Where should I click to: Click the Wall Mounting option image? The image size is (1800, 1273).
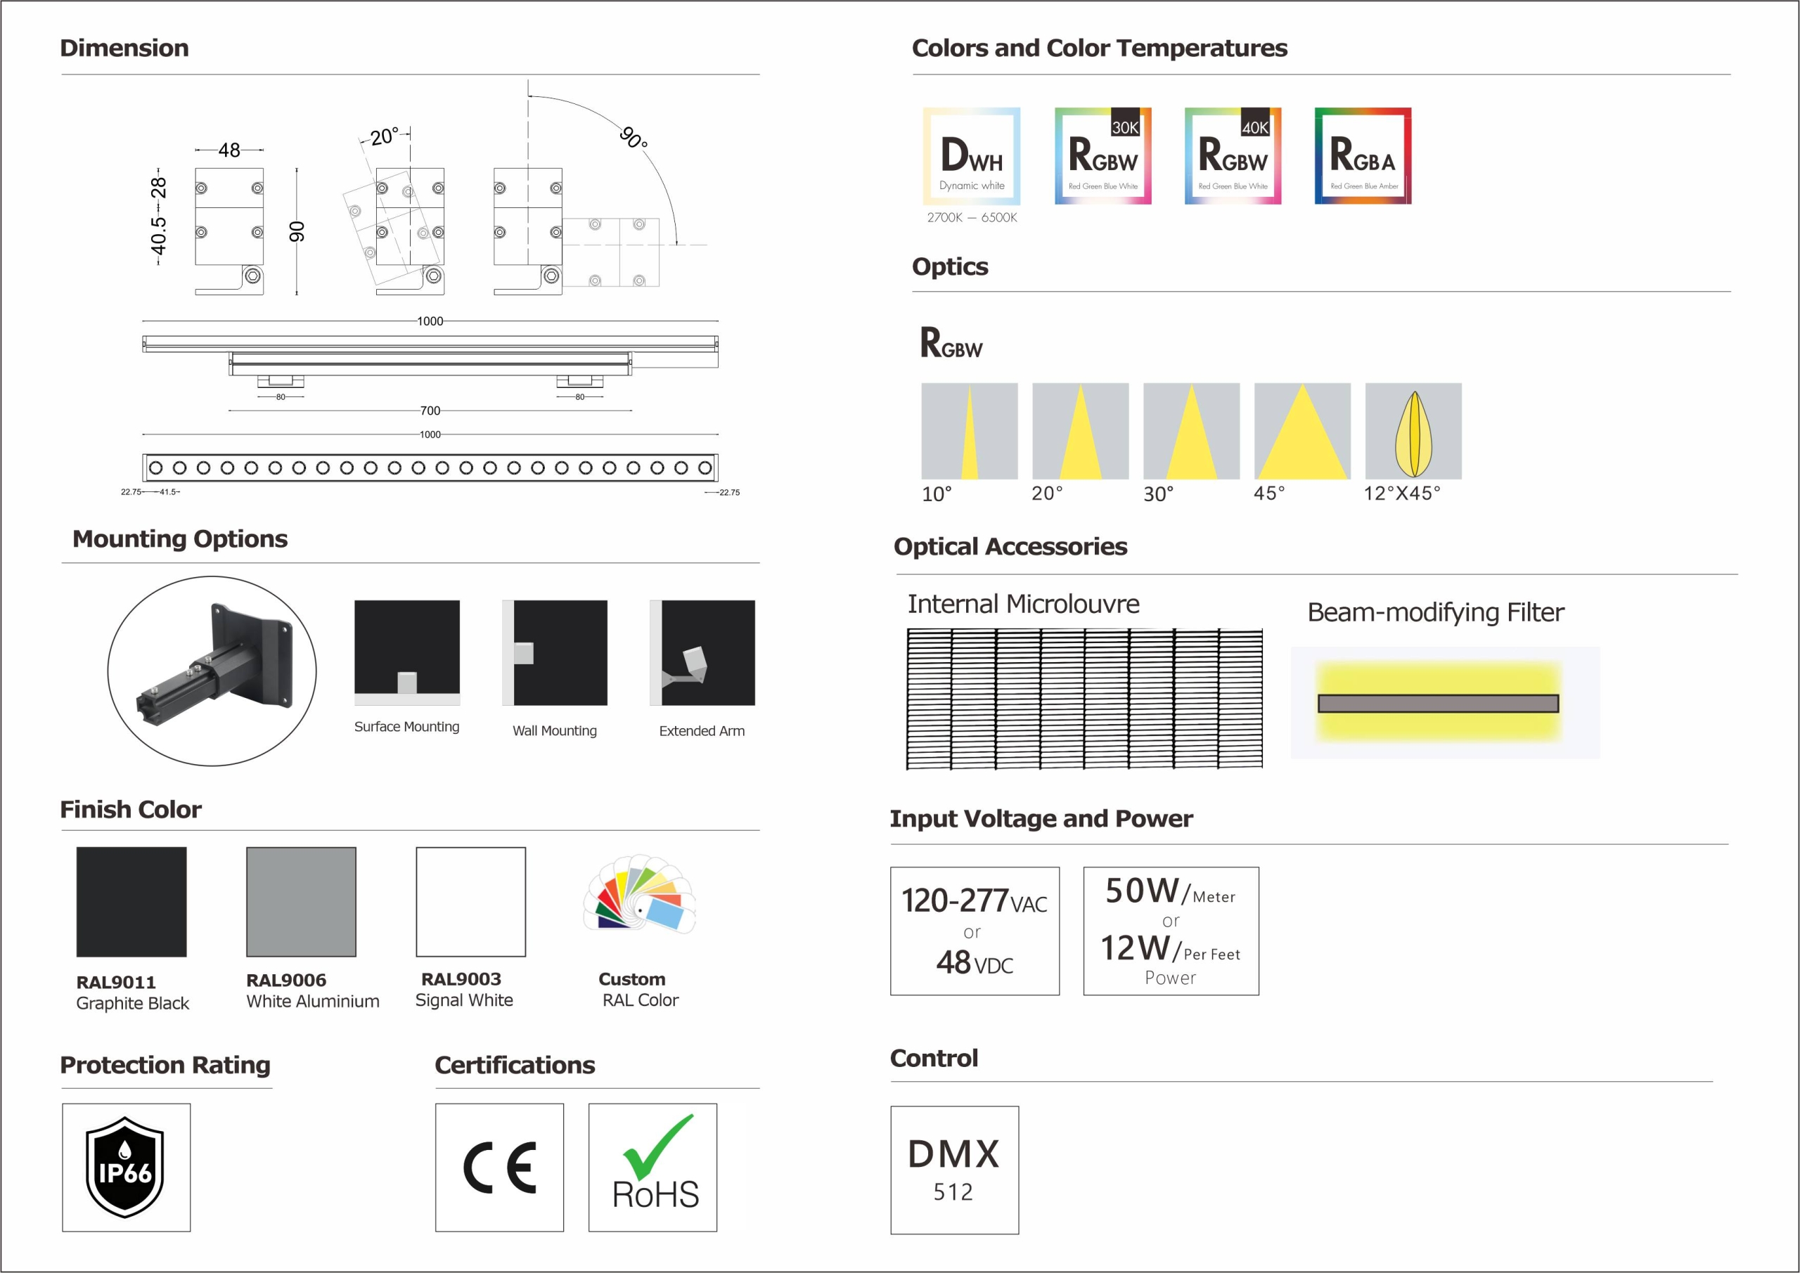pyautogui.click(x=555, y=653)
